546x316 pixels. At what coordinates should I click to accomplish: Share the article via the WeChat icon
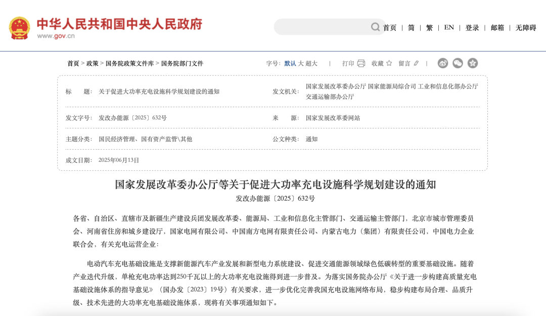[459, 63]
